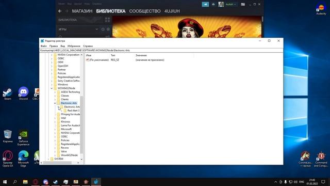Click the tree pane scroll-up arrow
The width and height of the screenshot is (330, 186).
(x=81, y=55)
